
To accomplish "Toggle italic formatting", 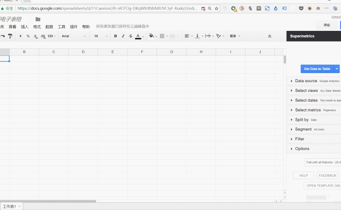I will tap(123, 36).
